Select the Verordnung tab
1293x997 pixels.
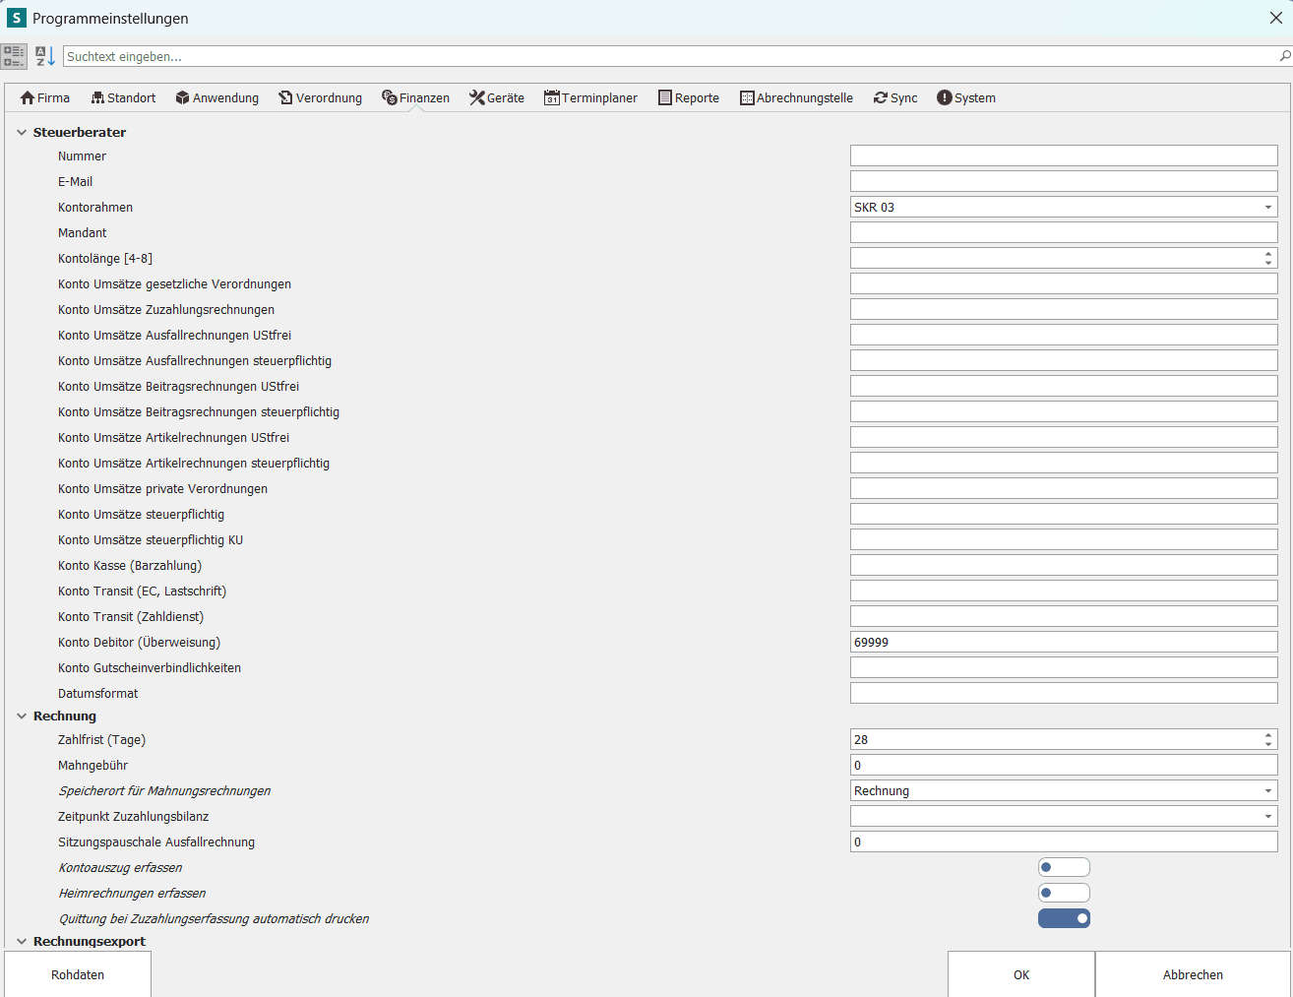click(x=321, y=97)
